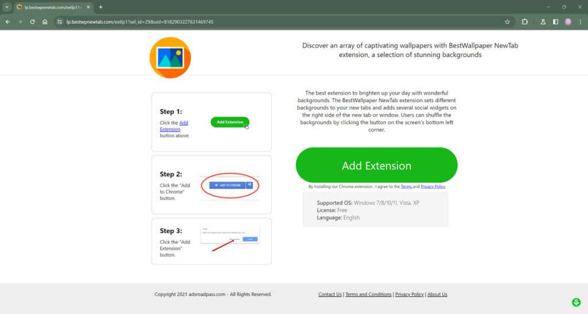Open Chrome Labs flask icon

coord(543,22)
